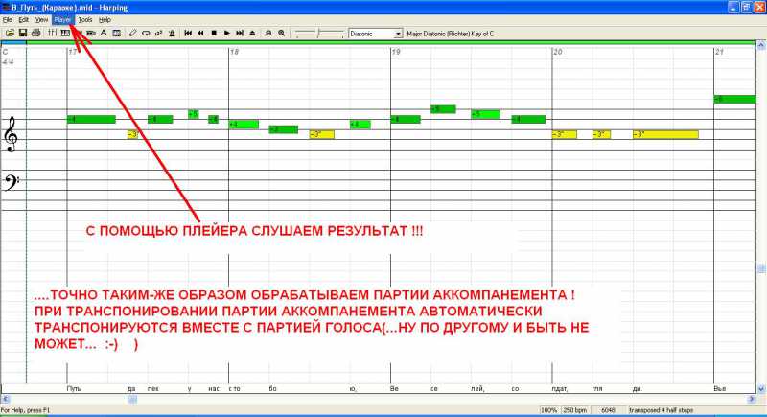This screenshot has height=417, width=767.
Task: Click measure number 18 marker
Action: click(234, 52)
